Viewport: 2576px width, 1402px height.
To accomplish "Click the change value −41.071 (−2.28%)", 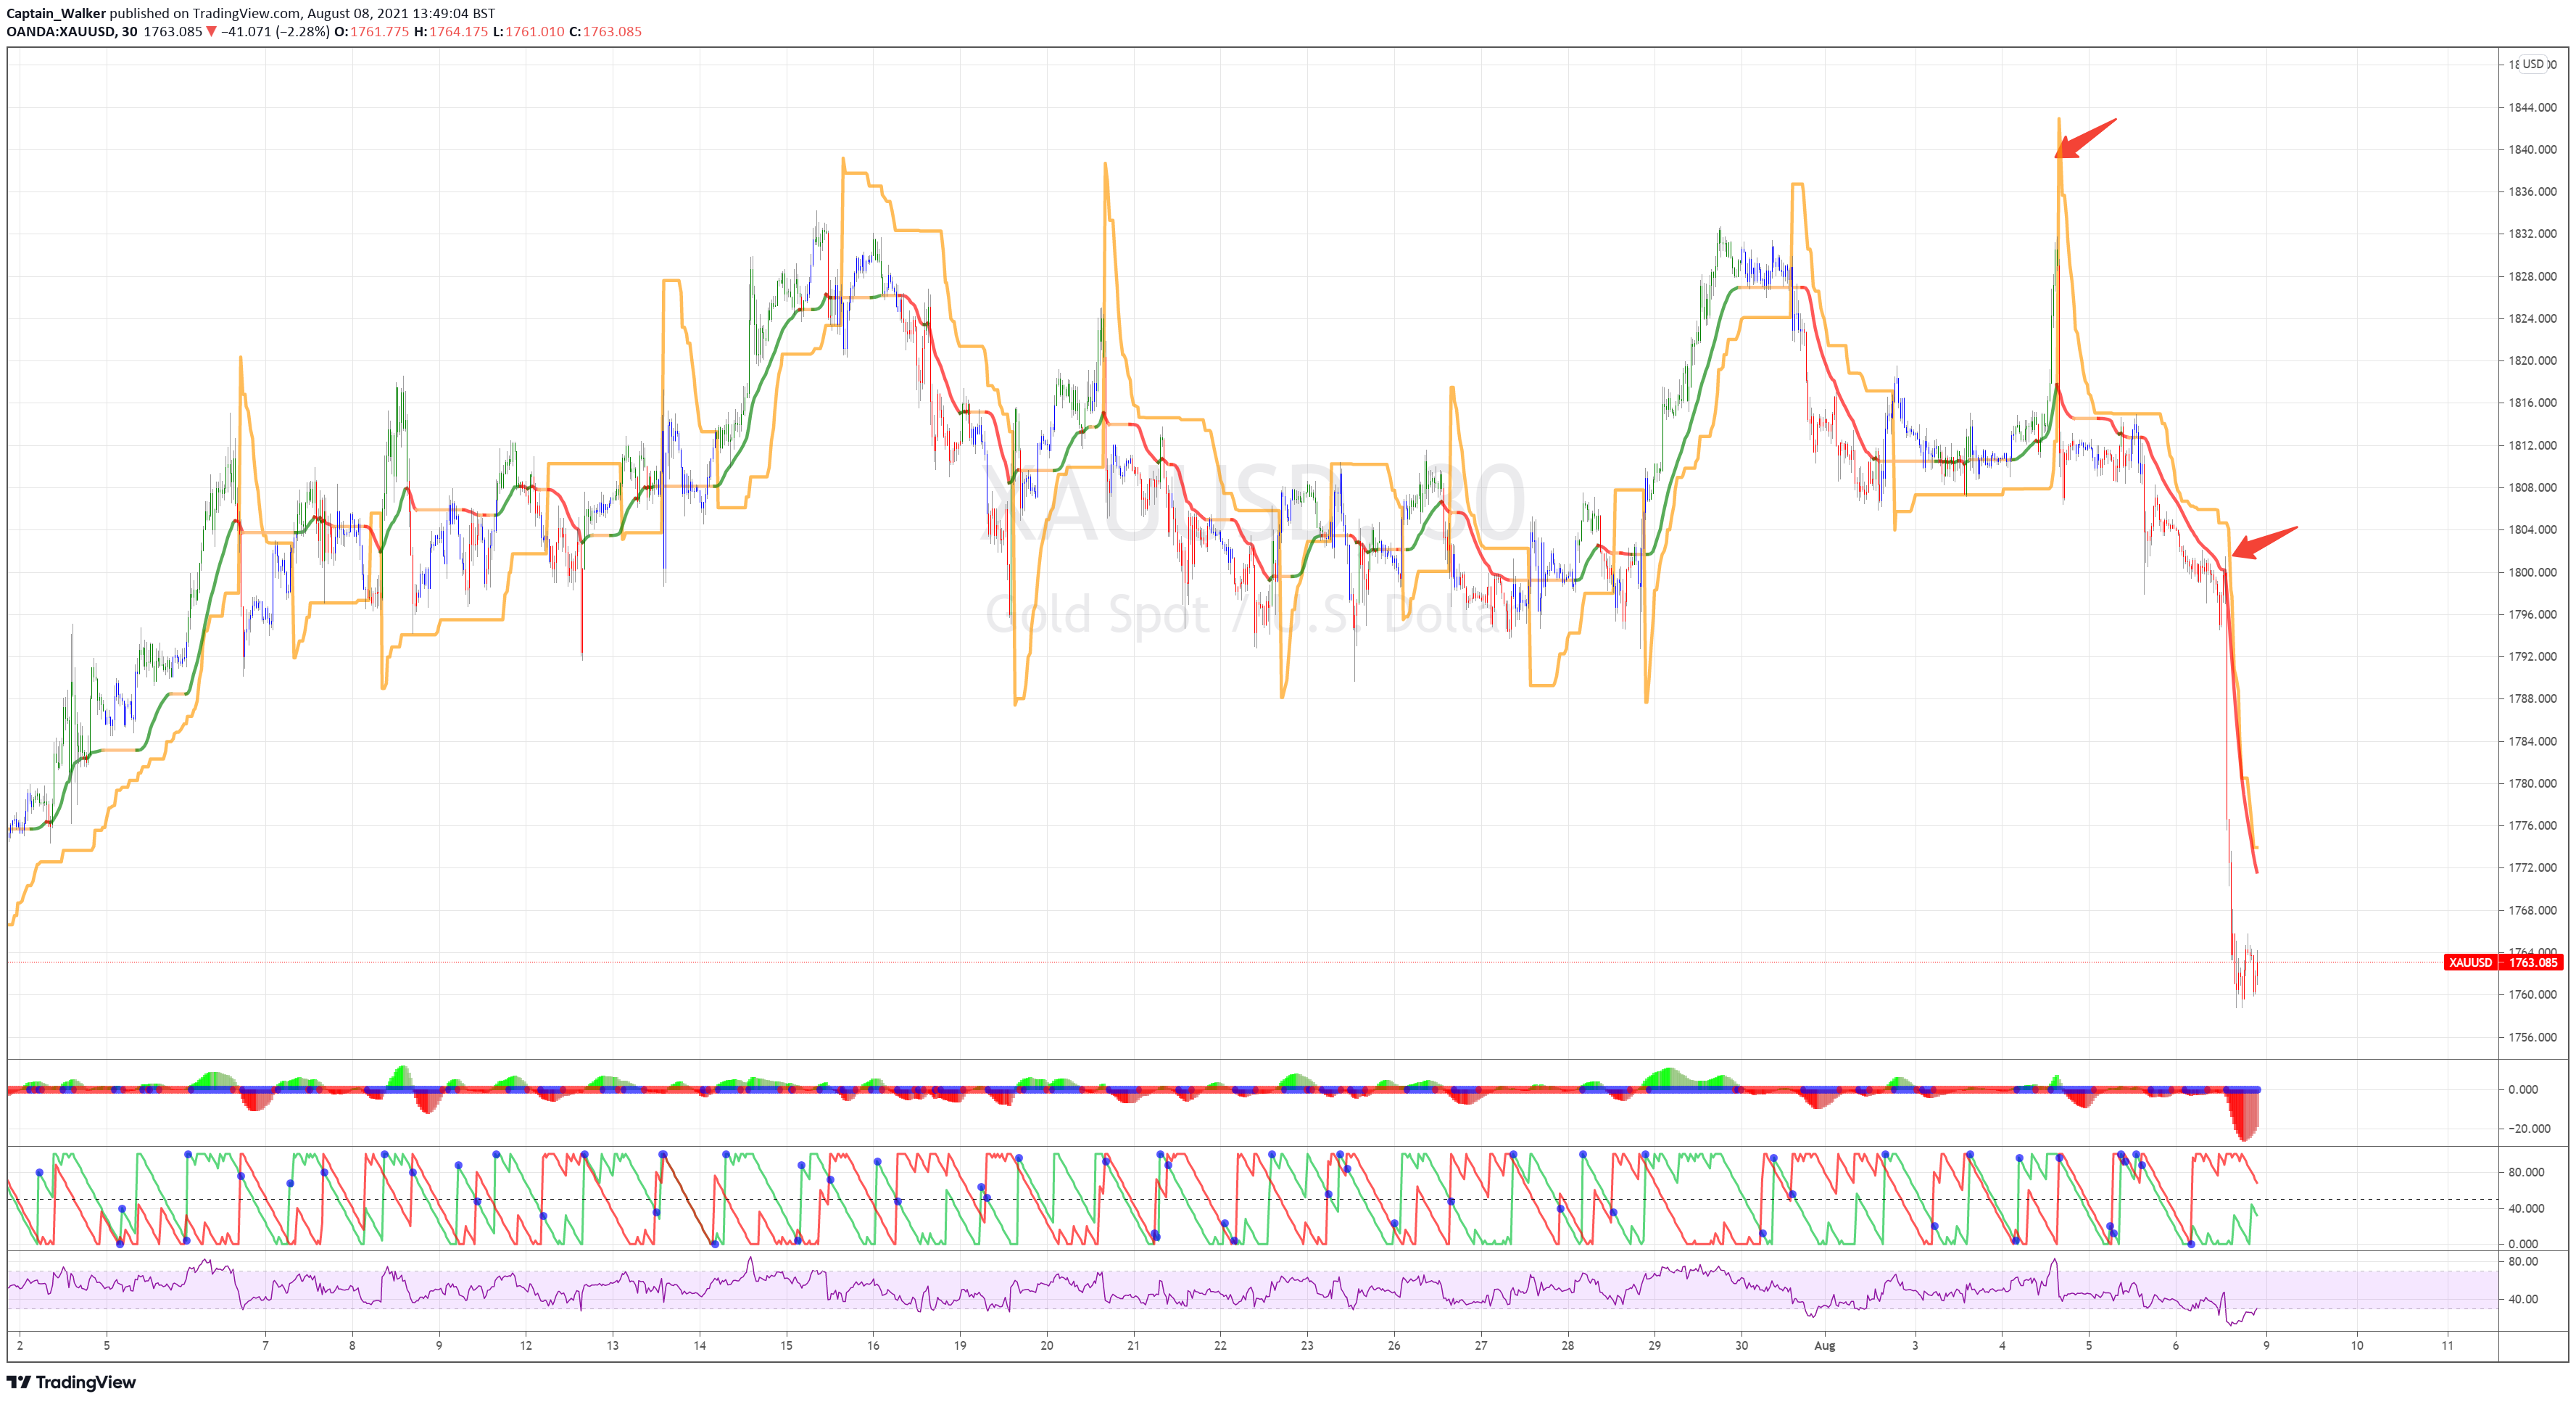I will (275, 31).
